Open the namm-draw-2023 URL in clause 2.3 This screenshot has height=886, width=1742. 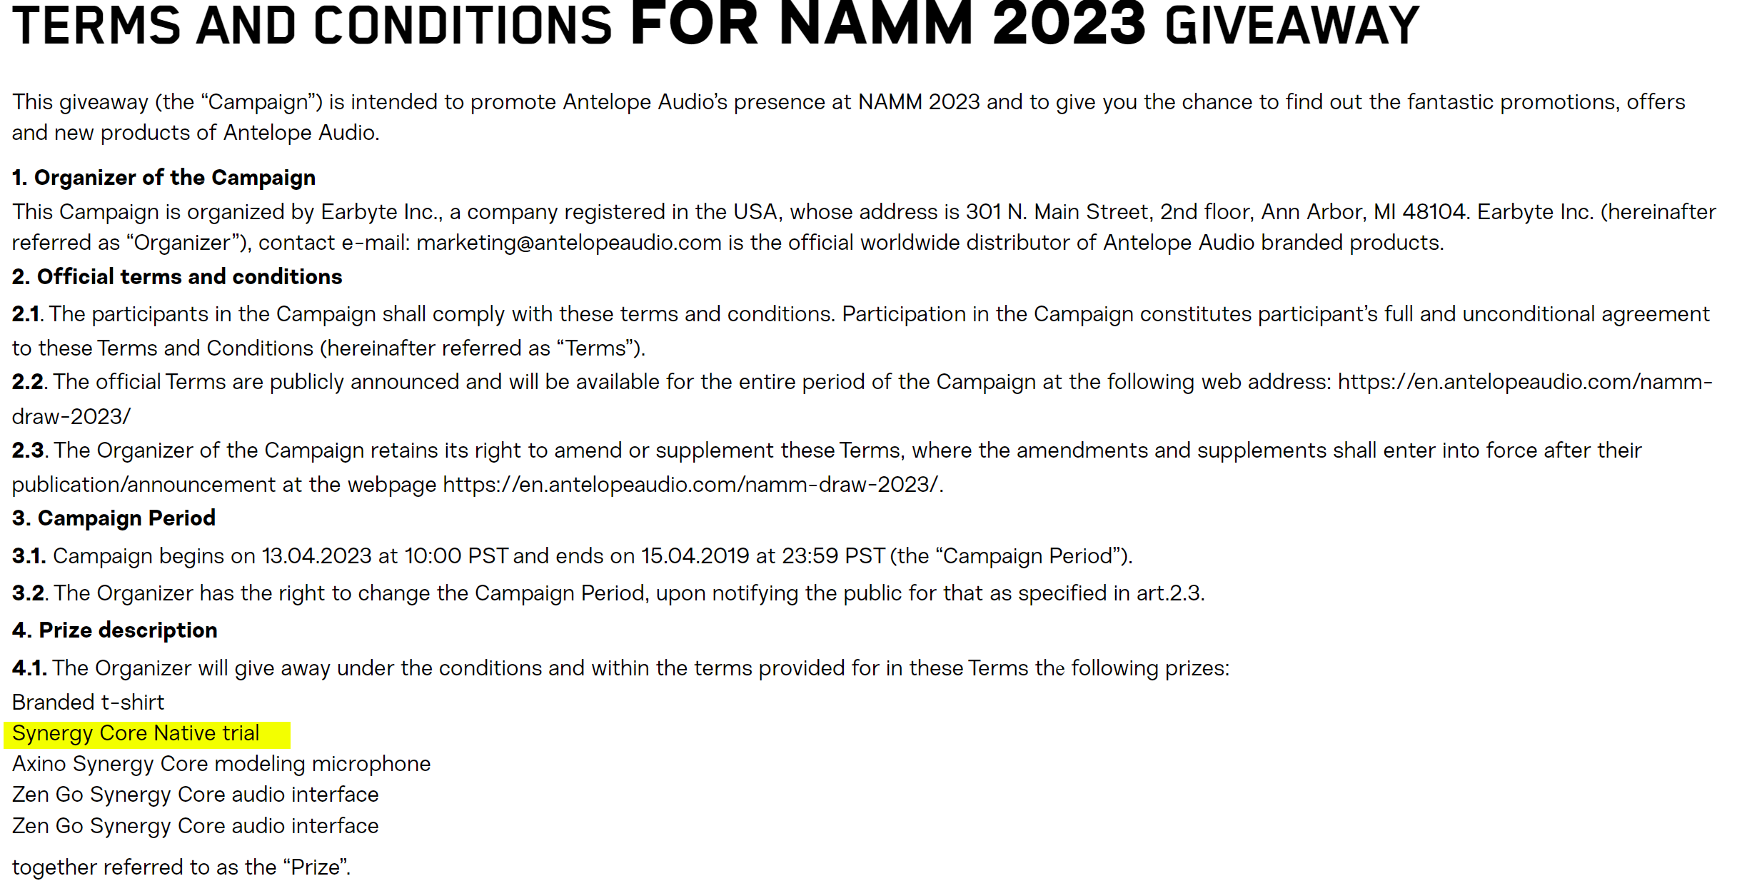pyautogui.click(x=691, y=485)
